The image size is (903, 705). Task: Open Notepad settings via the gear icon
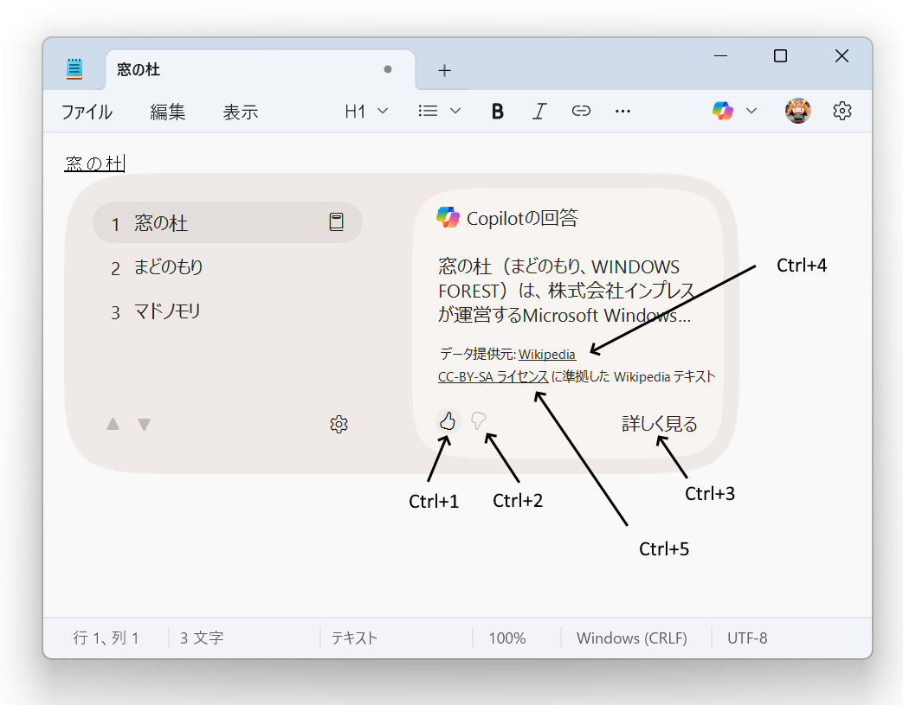[x=842, y=111]
